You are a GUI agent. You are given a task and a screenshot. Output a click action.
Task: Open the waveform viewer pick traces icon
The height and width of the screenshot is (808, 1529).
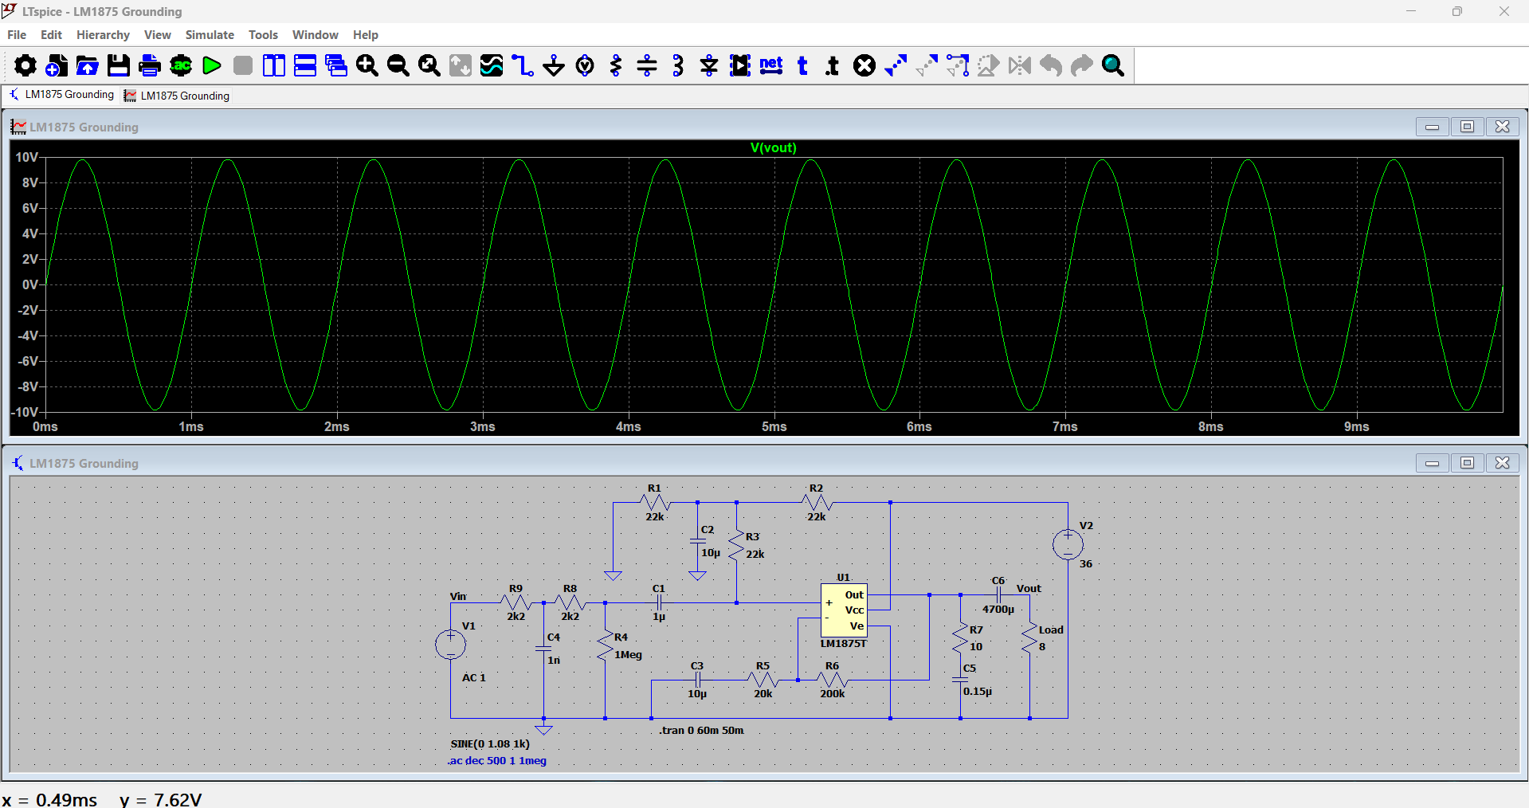(x=492, y=65)
